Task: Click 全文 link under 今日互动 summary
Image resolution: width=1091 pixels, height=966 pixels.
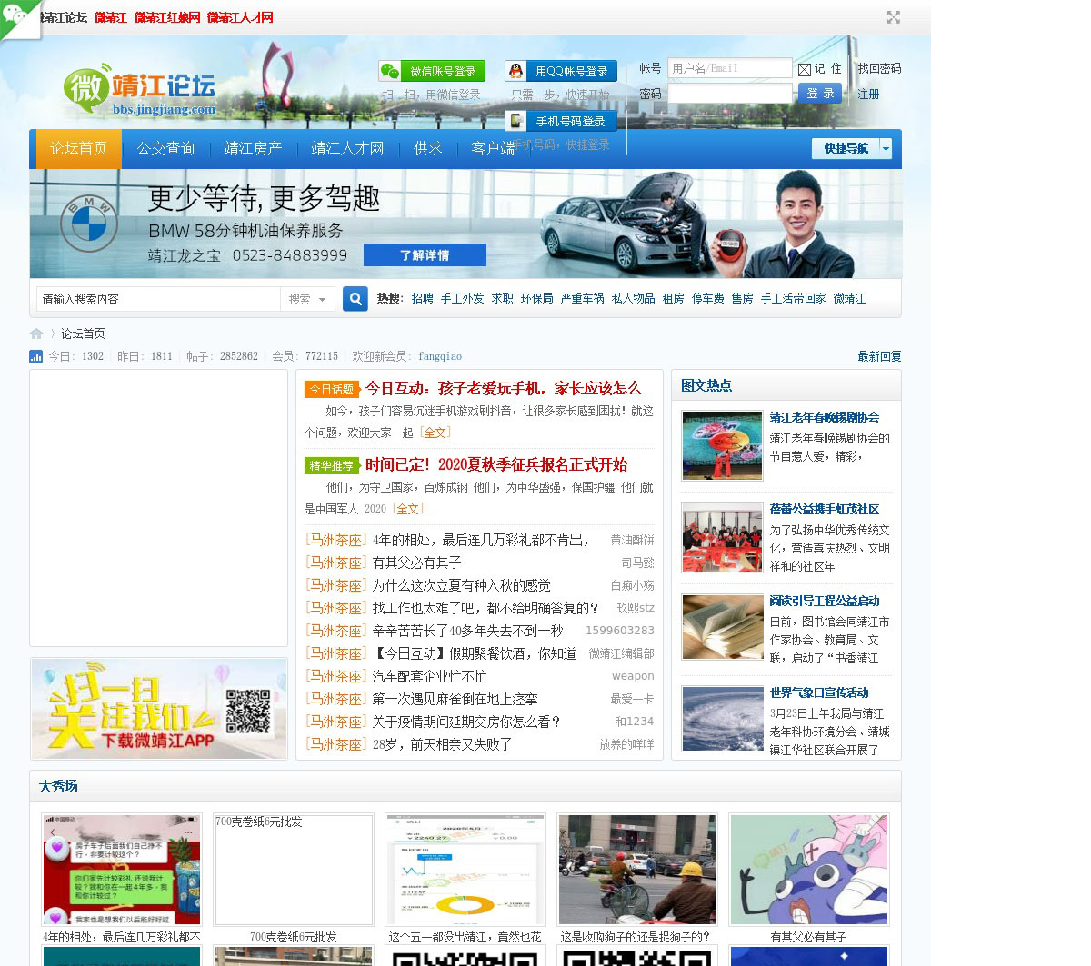Action: point(435,433)
